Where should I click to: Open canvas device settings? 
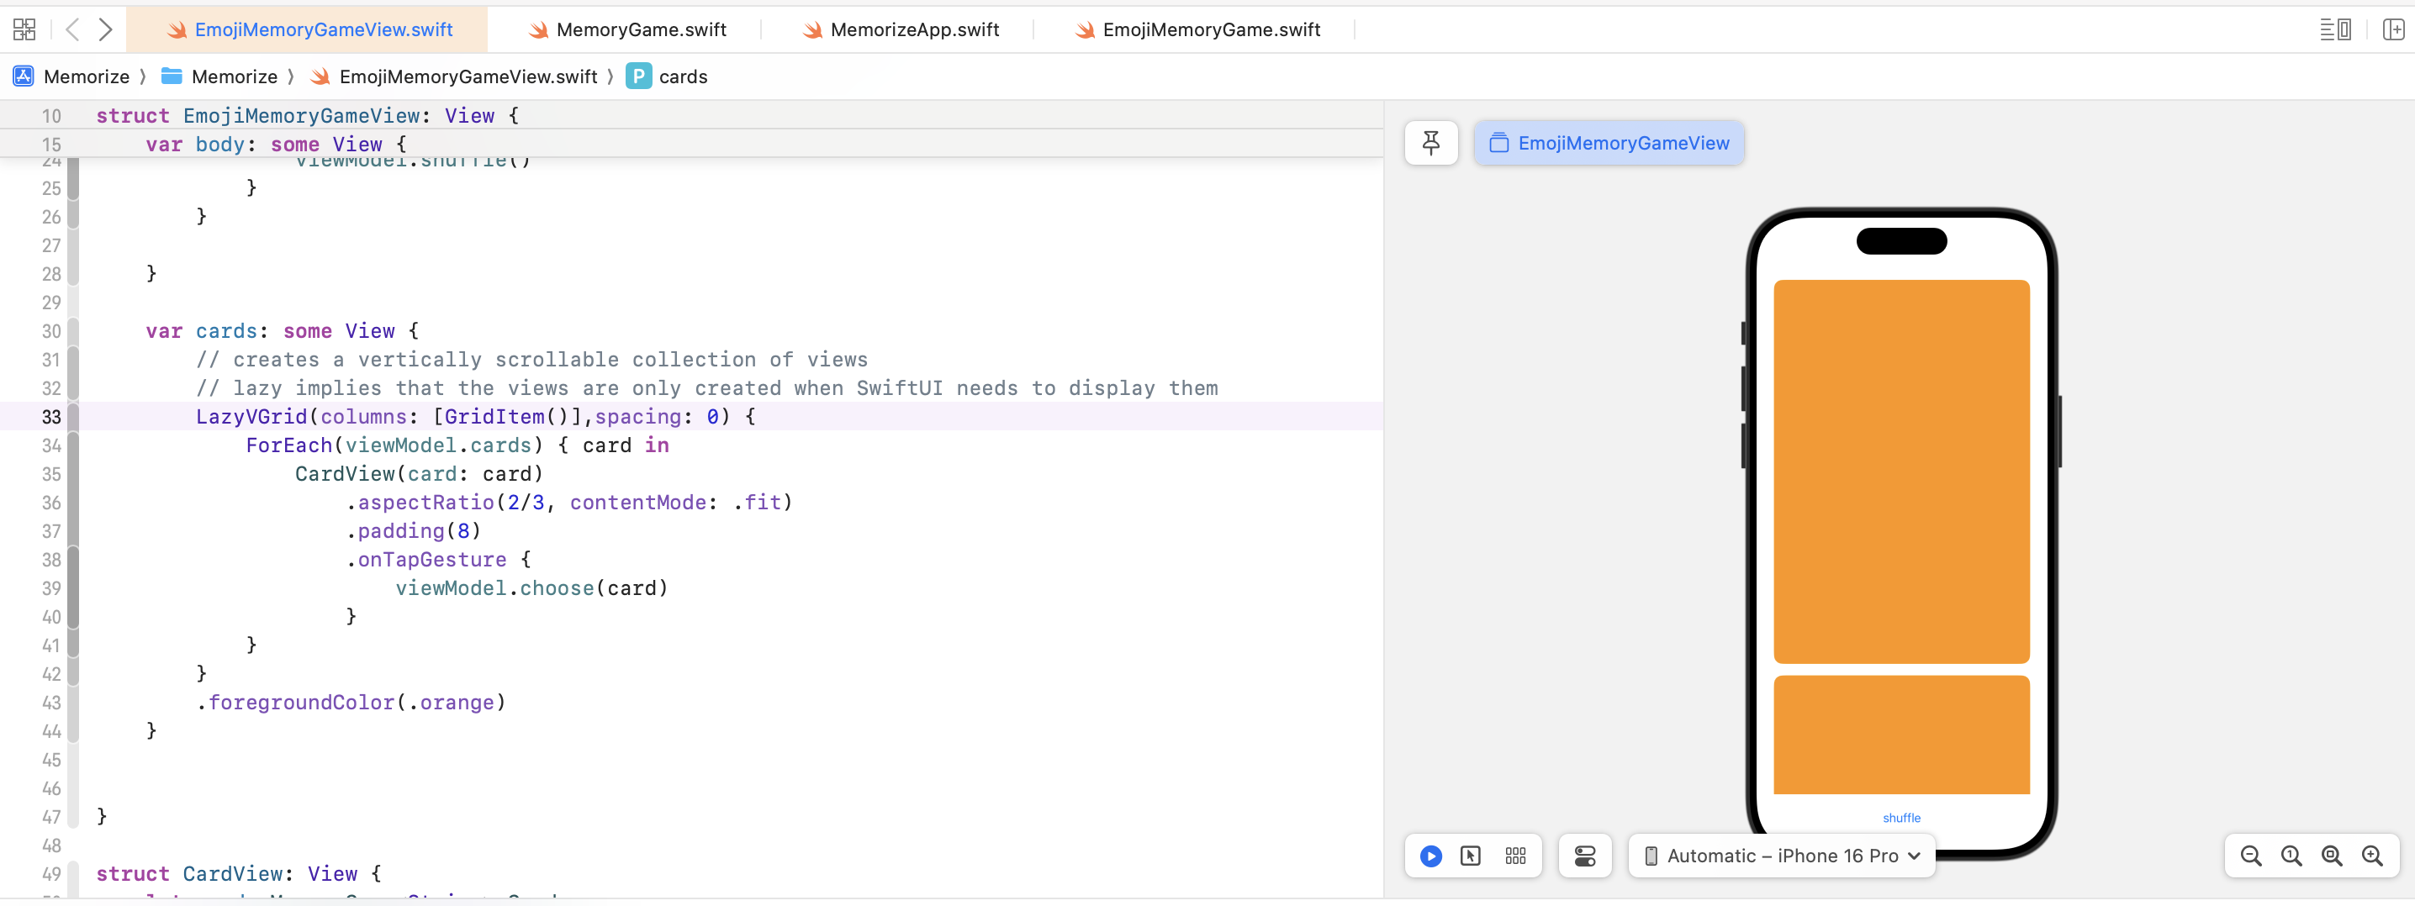pos(1584,856)
